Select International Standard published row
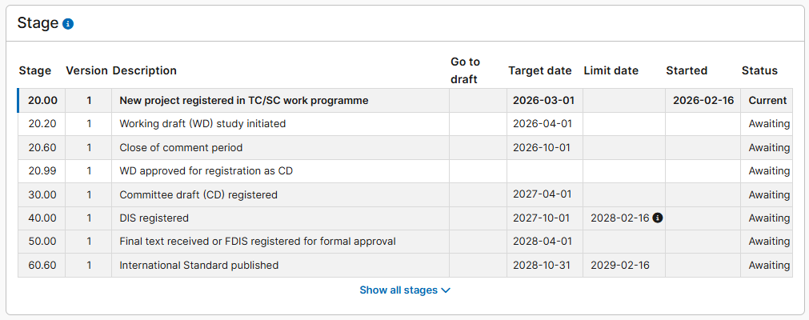This screenshot has width=809, height=320. click(199, 265)
